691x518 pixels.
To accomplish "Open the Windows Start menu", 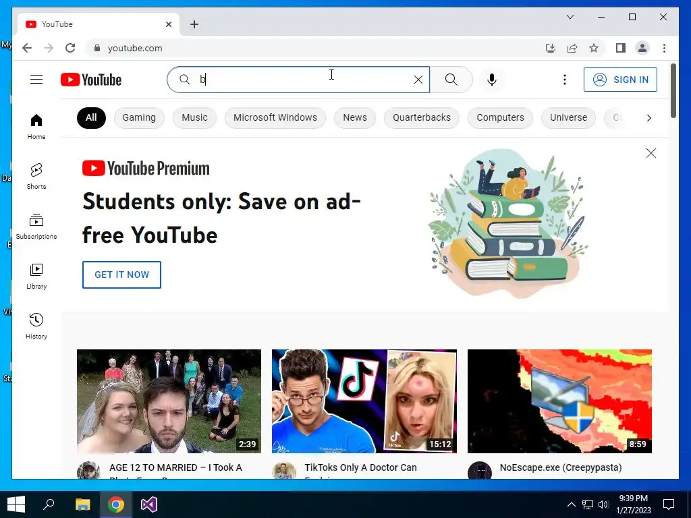I will click(x=16, y=505).
